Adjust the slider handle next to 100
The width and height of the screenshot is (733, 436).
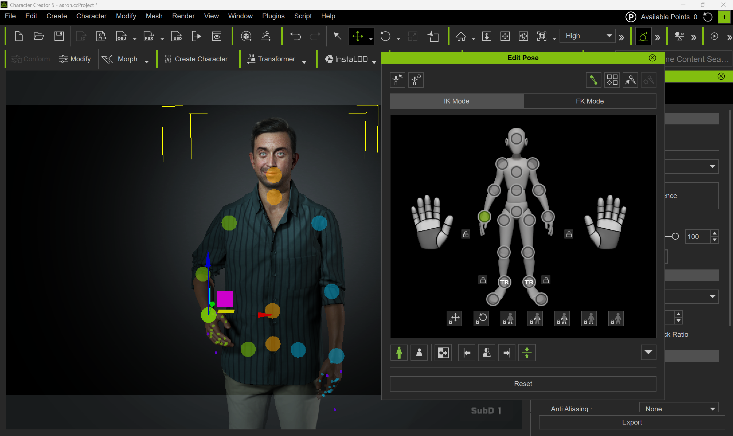pyautogui.click(x=675, y=236)
